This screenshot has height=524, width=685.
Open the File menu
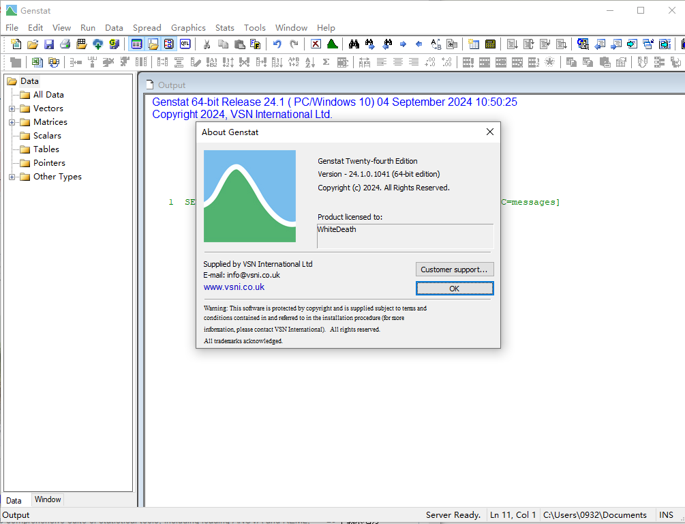coord(12,27)
